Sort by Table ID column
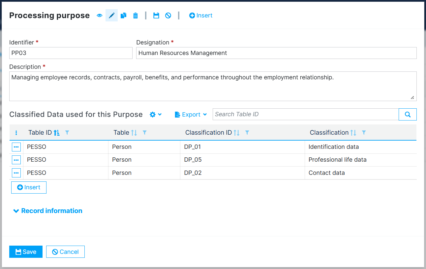Viewport: 426px width, 269px height. tap(57, 133)
